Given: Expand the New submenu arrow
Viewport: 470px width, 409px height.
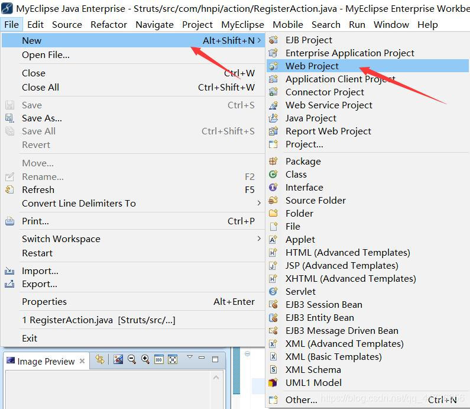Looking at the screenshot, I should point(259,40).
